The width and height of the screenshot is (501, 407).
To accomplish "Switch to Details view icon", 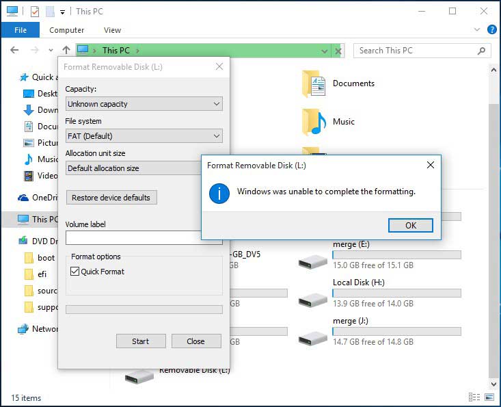I will (x=474, y=397).
